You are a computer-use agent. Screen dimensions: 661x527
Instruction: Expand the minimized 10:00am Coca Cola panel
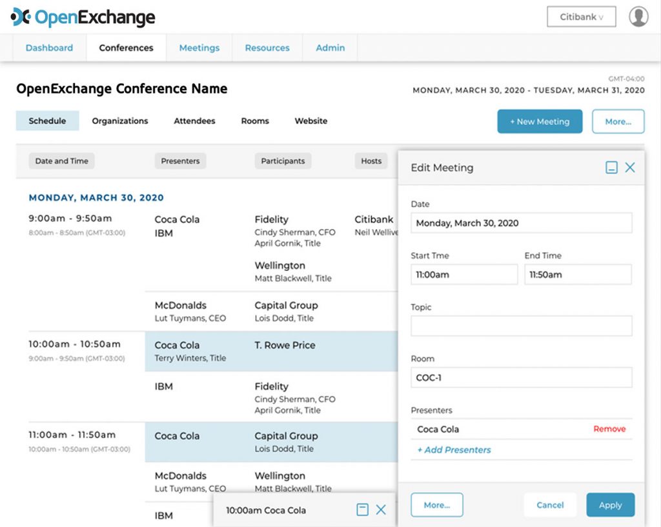[362, 510]
